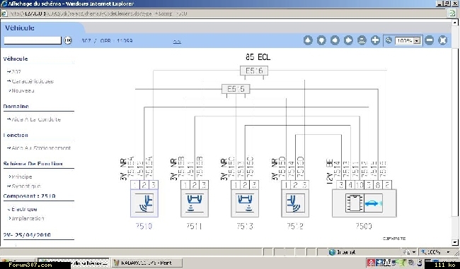460x269 pixels.
Task: Click splice box E516 in diagram
Action: pyautogui.click(x=254, y=71)
